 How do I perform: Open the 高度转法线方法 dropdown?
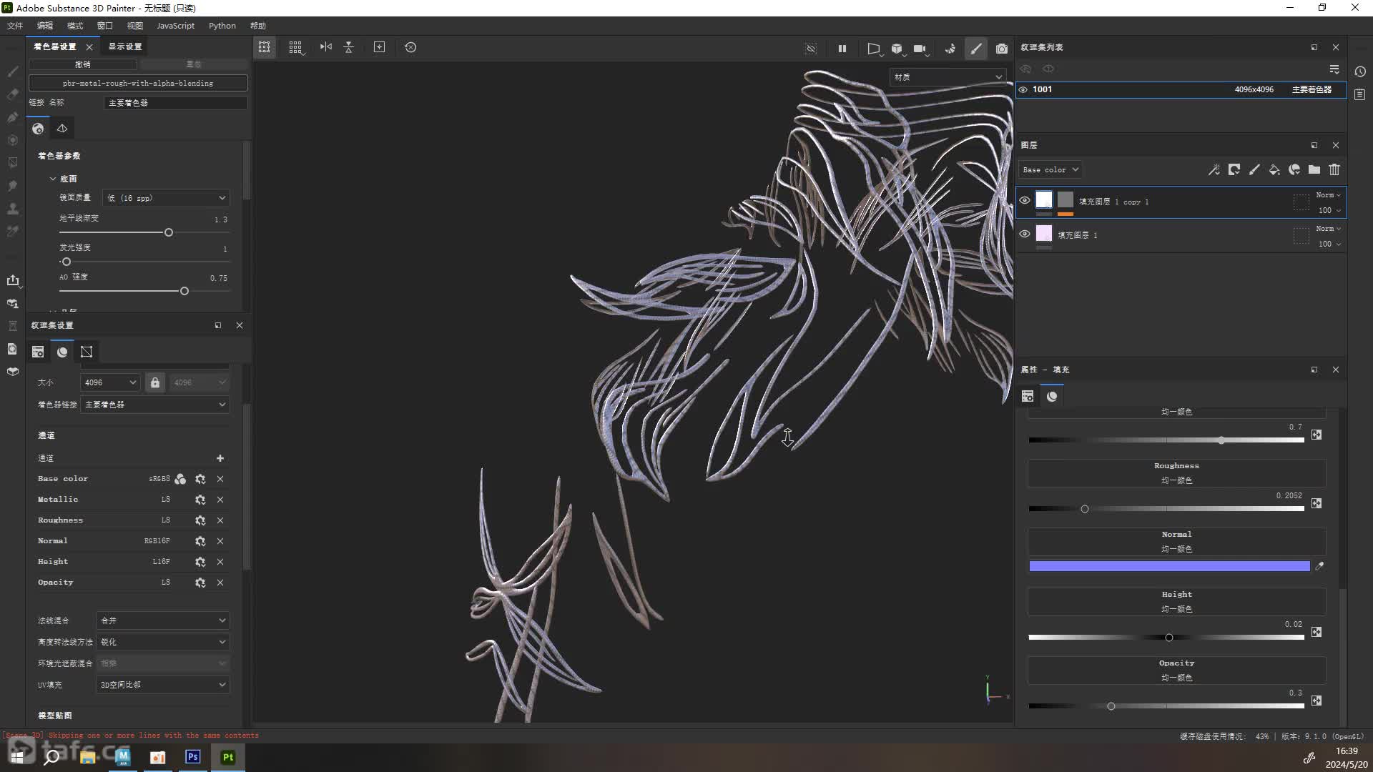coord(163,642)
